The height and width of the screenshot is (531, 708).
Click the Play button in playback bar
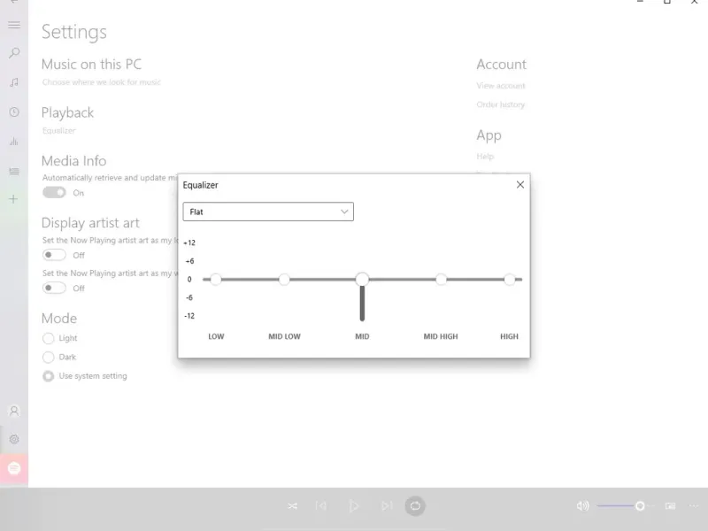pyautogui.click(x=353, y=505)
